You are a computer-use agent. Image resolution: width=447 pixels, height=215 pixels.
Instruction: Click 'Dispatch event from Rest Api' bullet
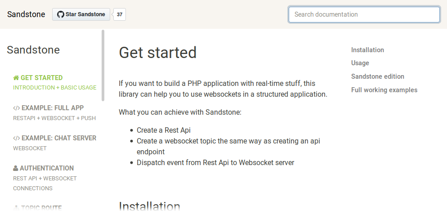(215, 163)
